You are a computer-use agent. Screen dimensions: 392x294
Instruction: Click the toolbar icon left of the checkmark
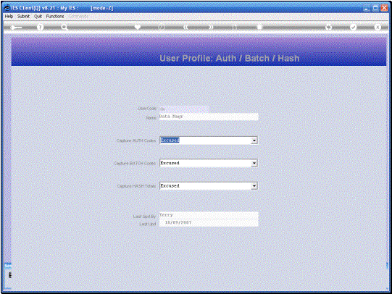tap(329, 28)
